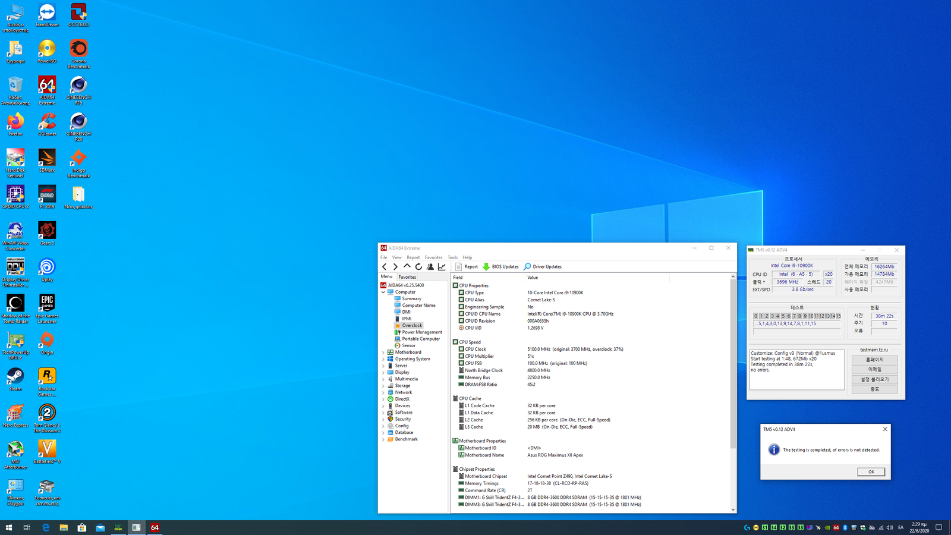The height and width of the screenshot is (535, 951).
Task: Open the TechPowerUp GPU-Z desktop icon
Action: tap(15, 347)
